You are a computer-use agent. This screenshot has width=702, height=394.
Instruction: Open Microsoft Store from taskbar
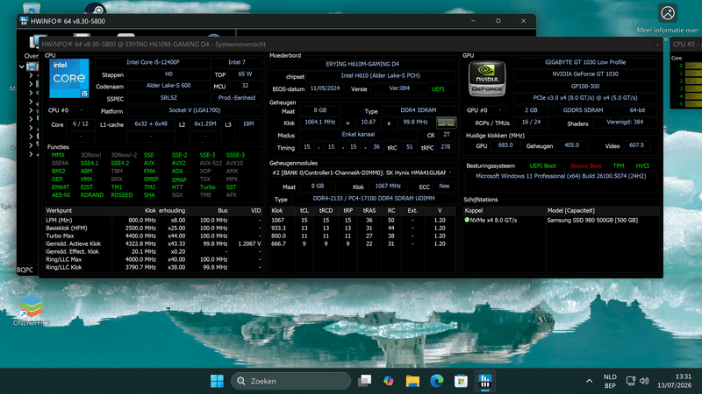[x=461, y=381]
